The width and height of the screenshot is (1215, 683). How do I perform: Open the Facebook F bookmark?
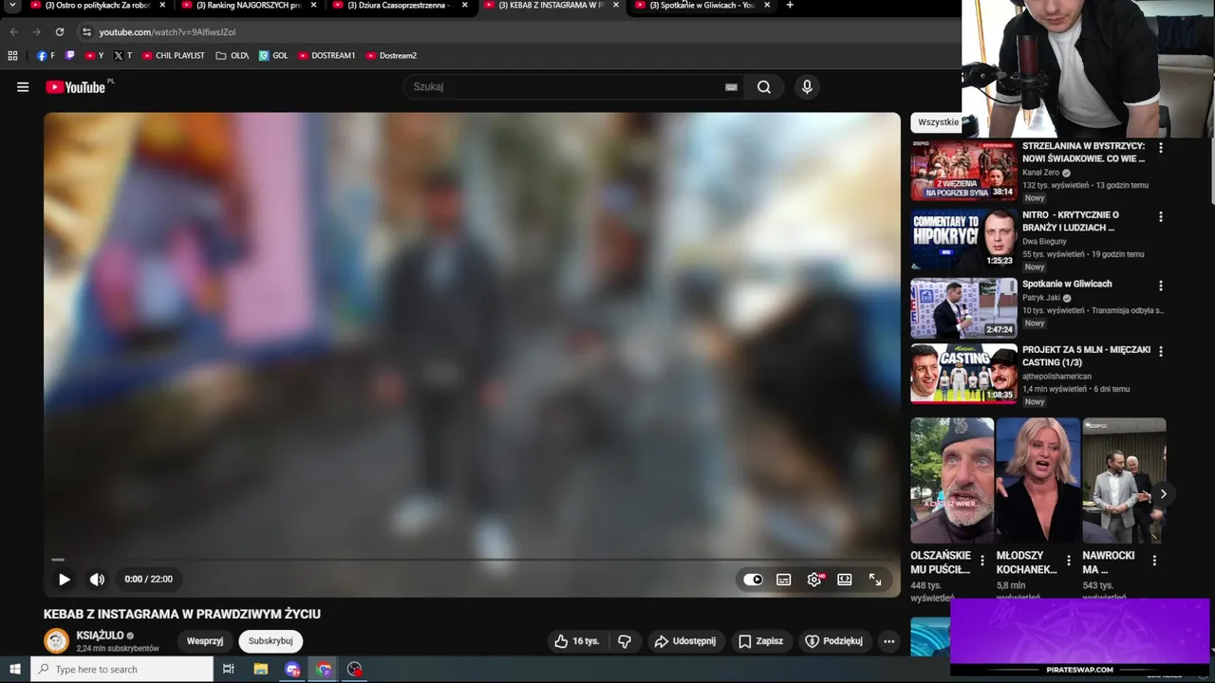[x=46, y=56]
